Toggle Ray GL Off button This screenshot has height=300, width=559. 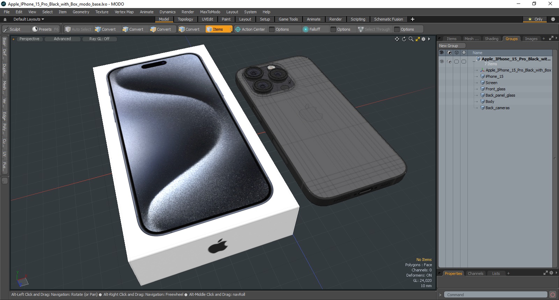point(99,39)
